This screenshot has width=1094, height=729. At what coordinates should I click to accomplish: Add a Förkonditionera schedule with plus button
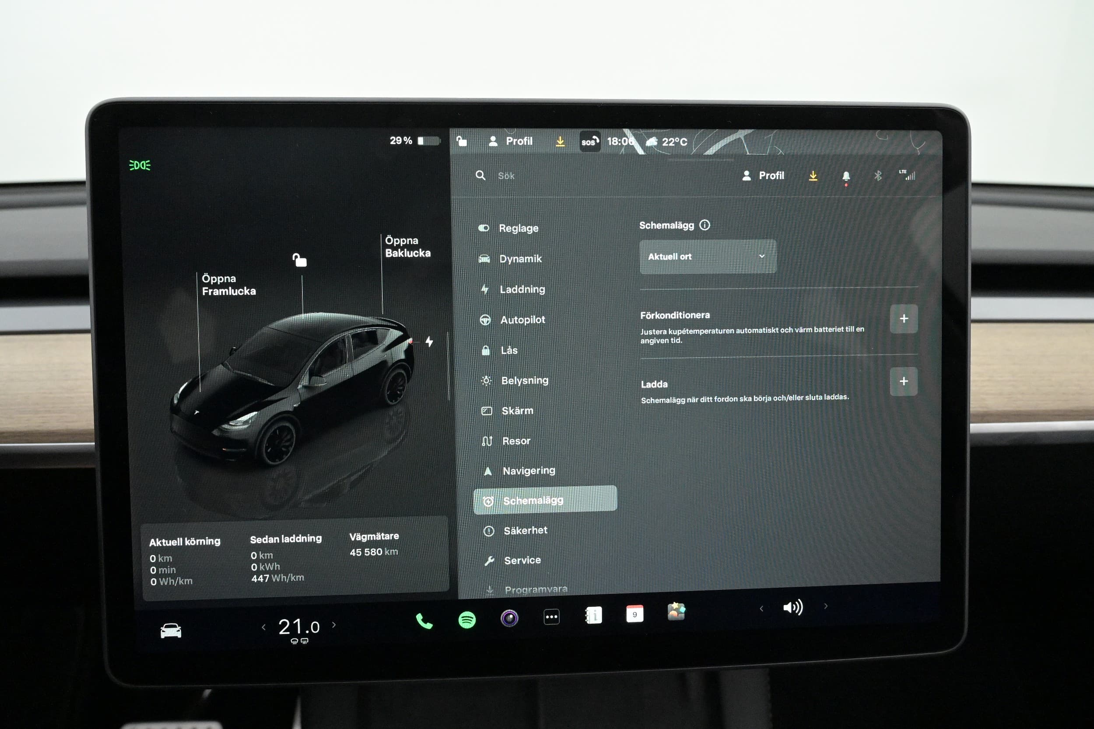904,319
